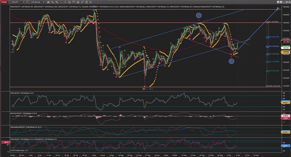Click the RSI(USDJPY) panel title

tap(22, 93)
